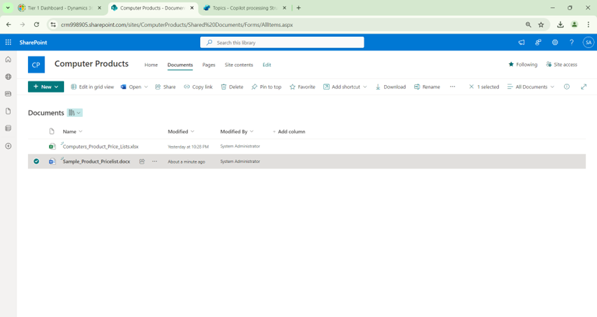This screenshot has width=597, height=317.
Task: Clear the 1 selected items indicator
Action: pos(471,87)
